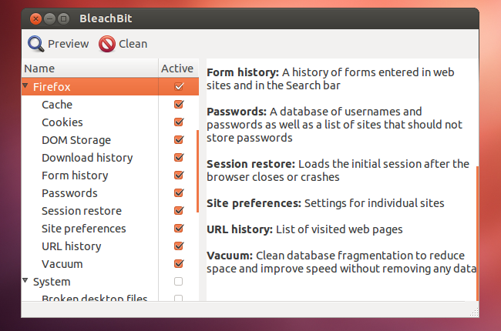
Task: Disable the Passwords cleaning option checkbox
Action: [x=179, y=192]
